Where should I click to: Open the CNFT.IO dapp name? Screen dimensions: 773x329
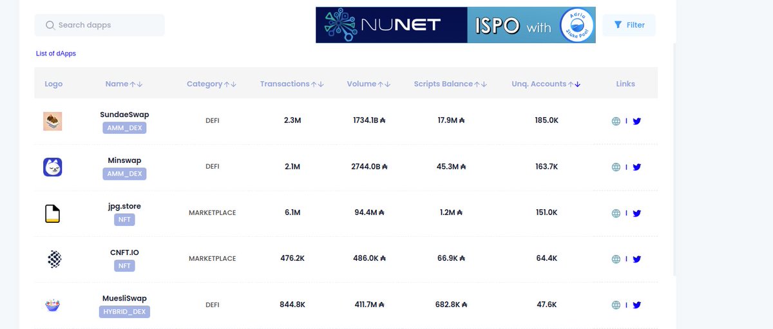point(124,252)
